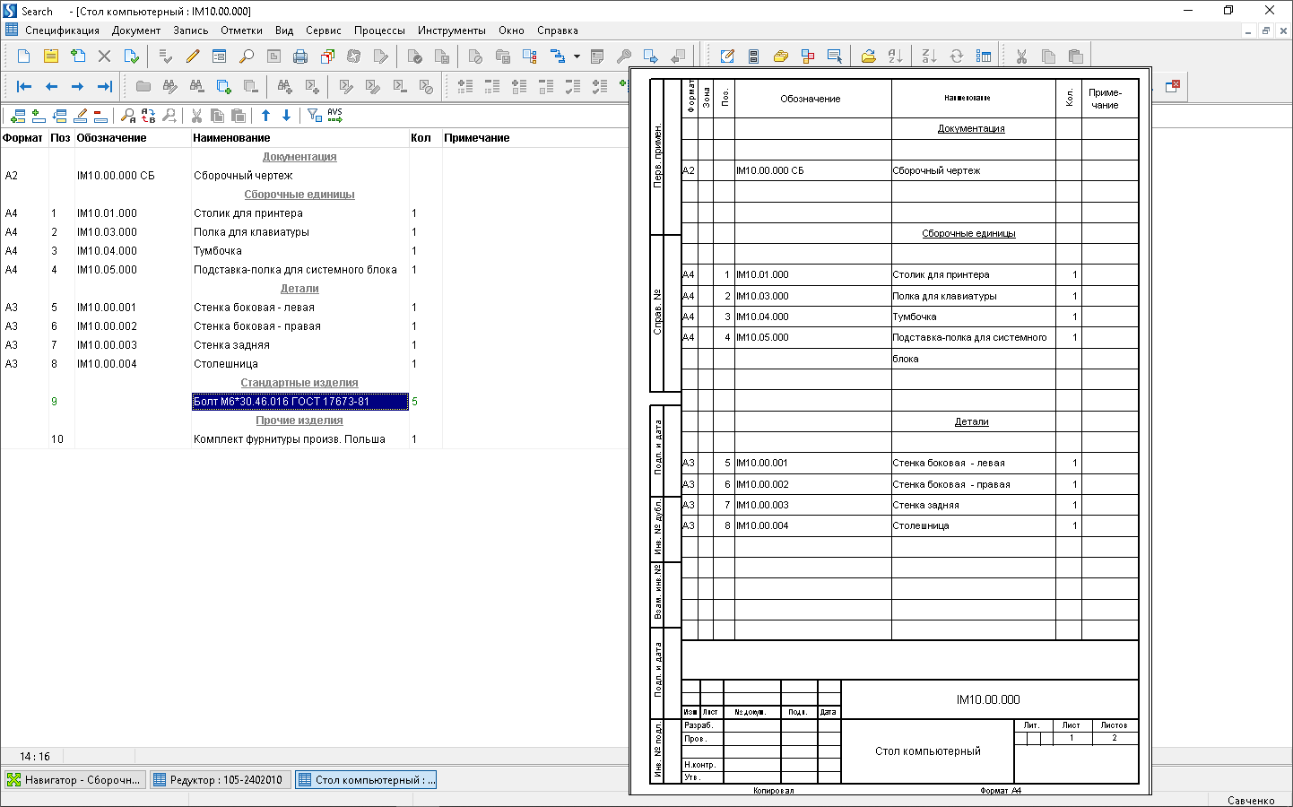The height and width of the screenshot is (807, 1293).
Task: Switch to Навигатор - Сборочн... window tab
Action: 74,780
